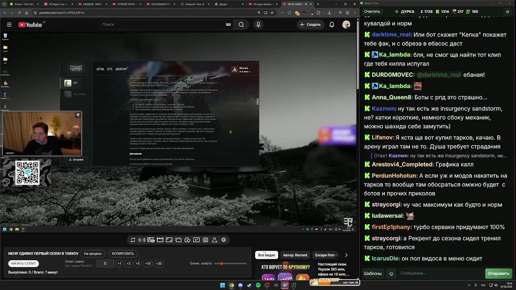The image size is (516, 290).
Task: Open the YouTube account avatar menu
Action: pos(346,25)
